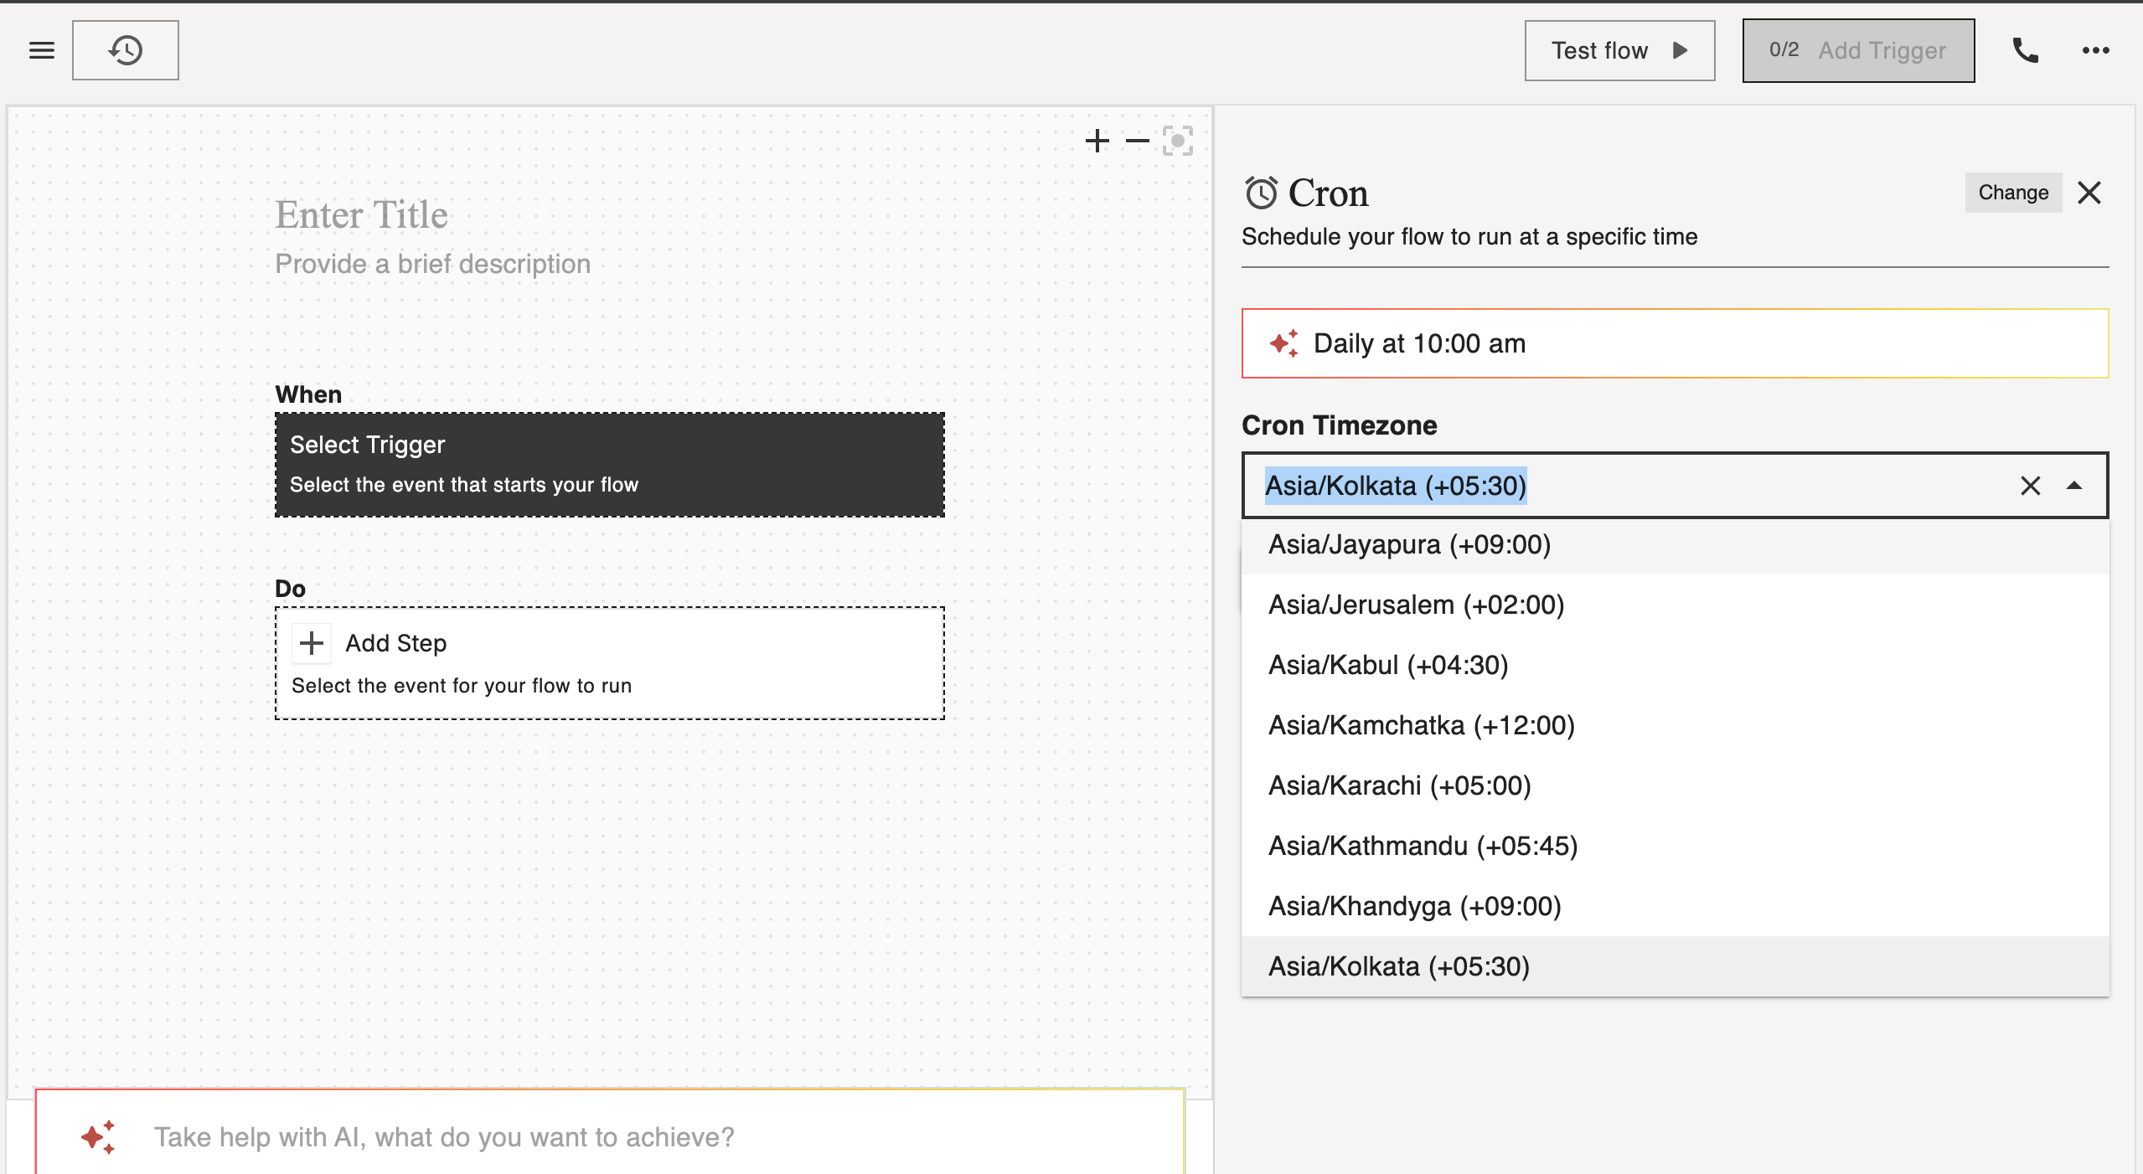
Task: Click the Add Step label
Action: click(395, 643)
